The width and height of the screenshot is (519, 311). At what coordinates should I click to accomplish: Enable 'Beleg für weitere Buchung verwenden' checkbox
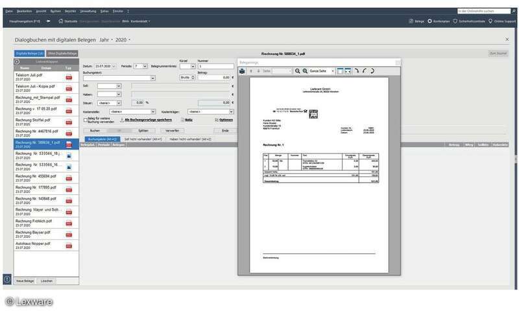(85, 120)
